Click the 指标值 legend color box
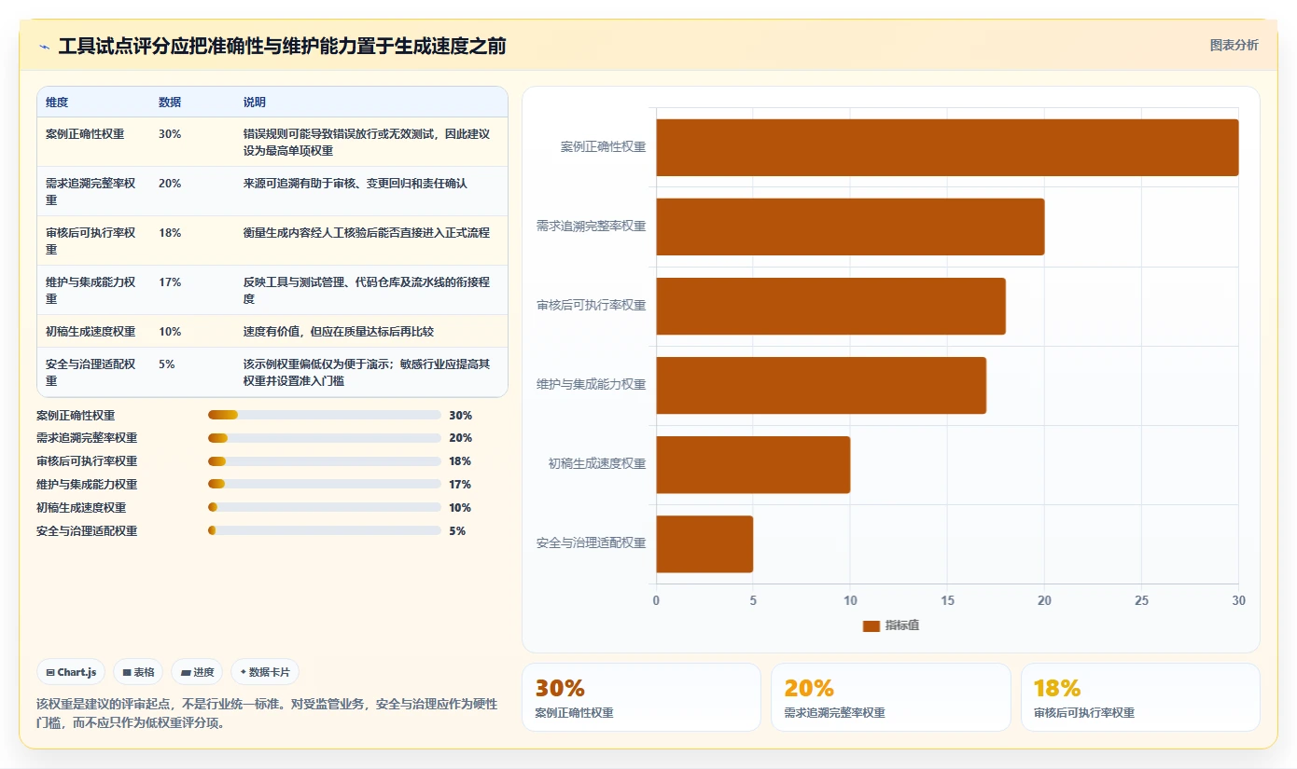 pyautogui.click(x=871, y=625)
